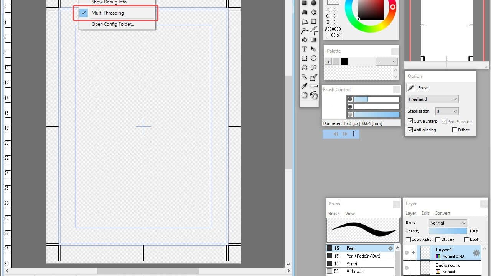Screen dimensions: 491x276
Task: Open Layer1 settings gear
Action: point(476,253)
